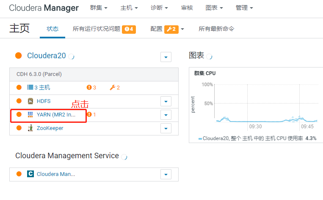Screen dimensions: 323x200
Task: Click the HDFS orange status dot
Action: 19,101
